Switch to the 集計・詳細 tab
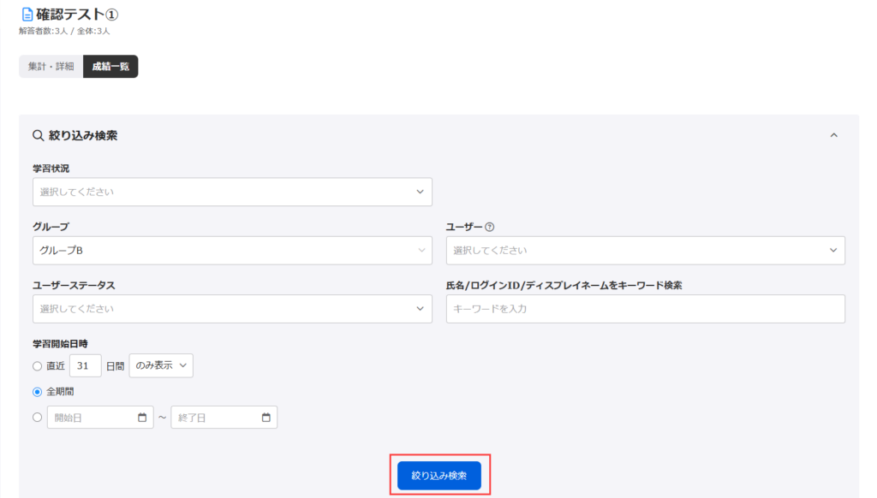 pyautogui.click(x=51, y=67)
